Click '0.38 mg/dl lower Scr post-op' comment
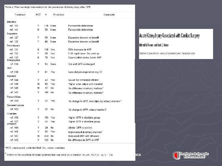 click(x=84, y=53)
